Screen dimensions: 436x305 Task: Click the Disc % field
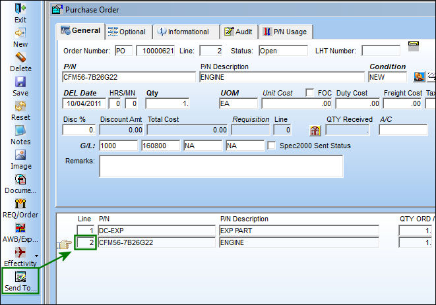[x=79, y=130]
